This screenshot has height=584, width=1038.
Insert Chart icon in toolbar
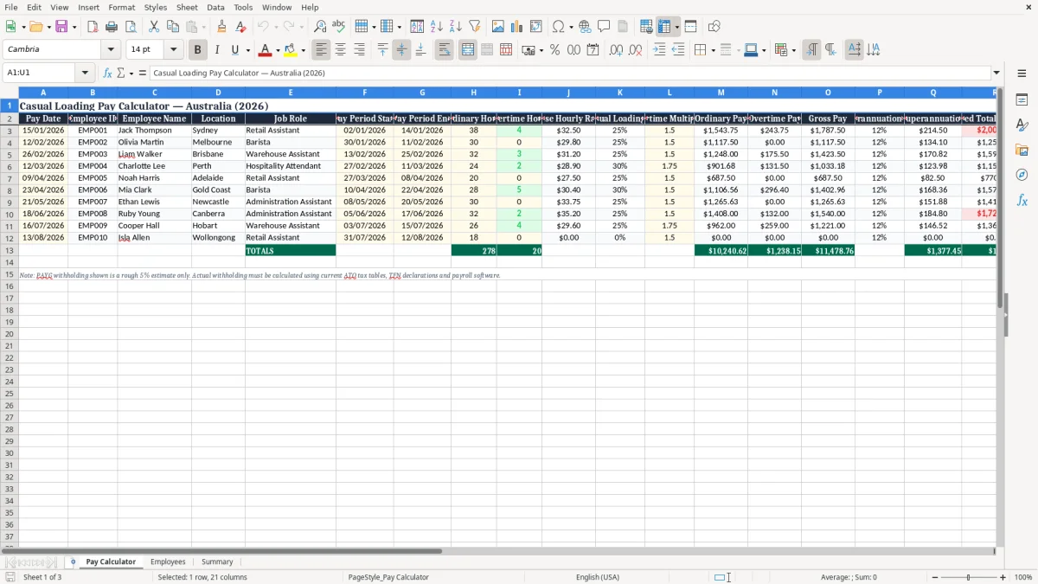pyautogui.click(x=517, y=27)
